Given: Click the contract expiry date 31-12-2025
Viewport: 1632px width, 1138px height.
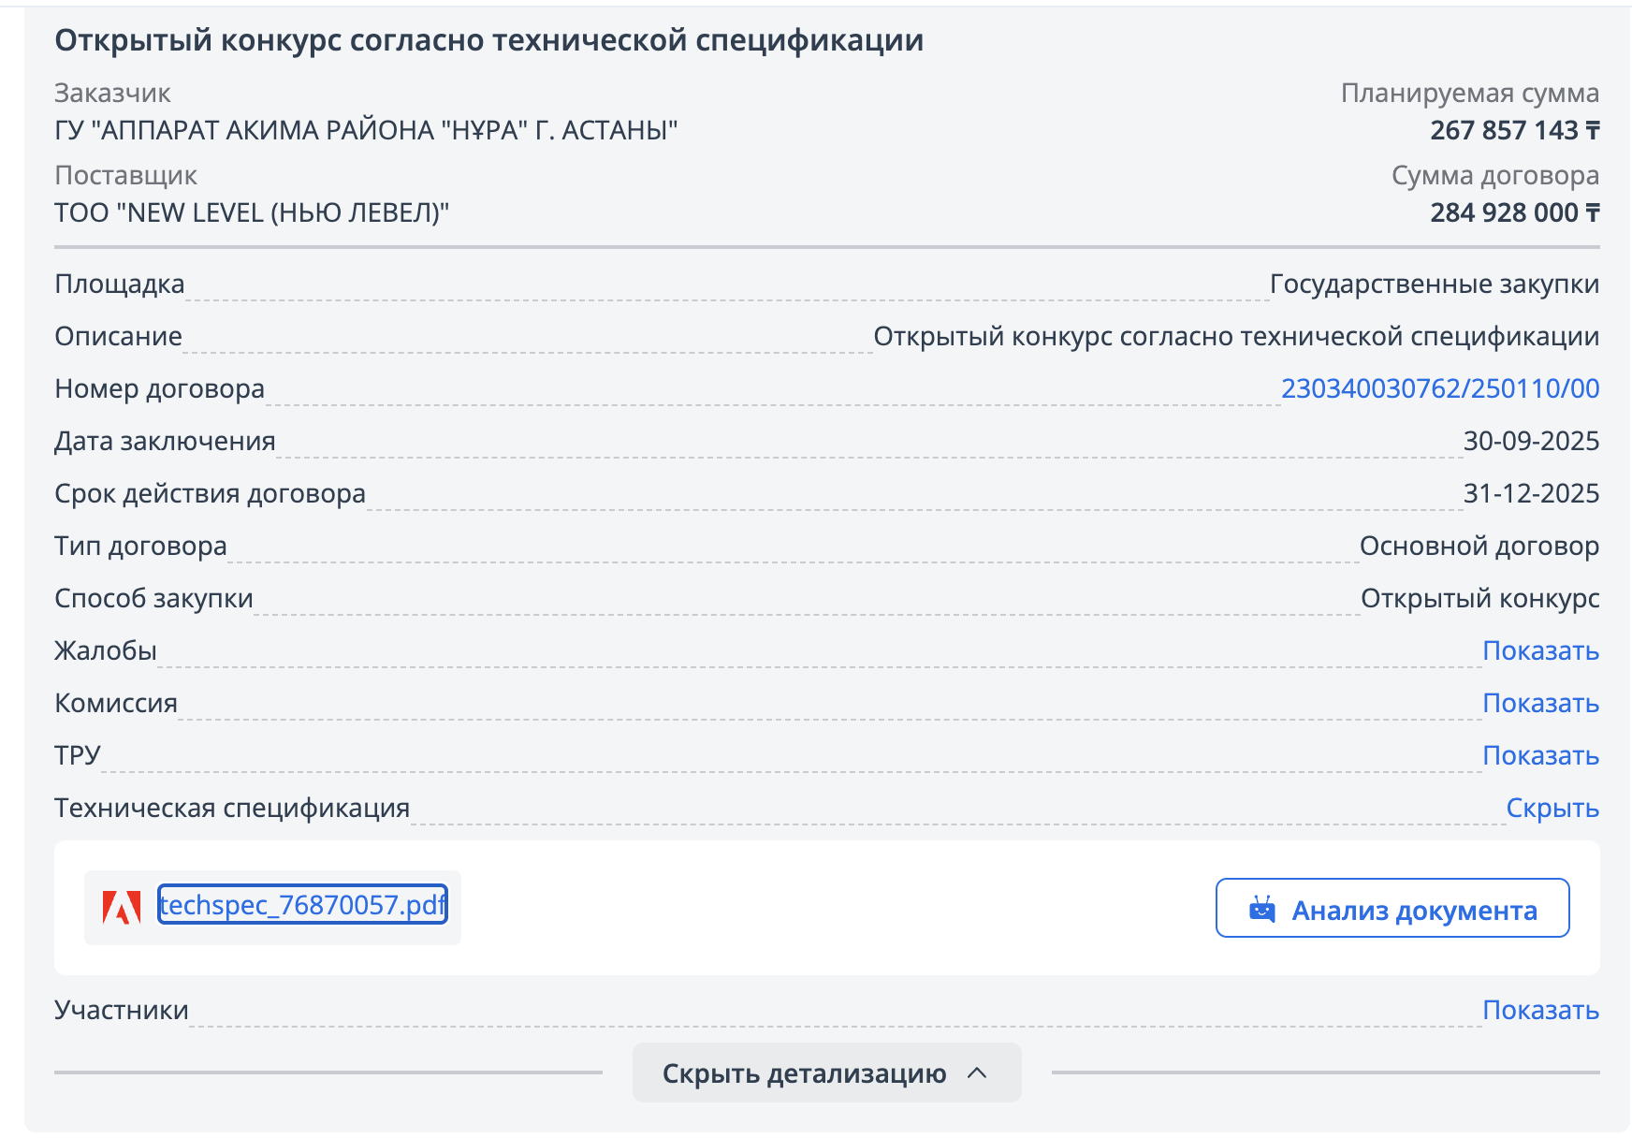Looking at the screenshot, I should 1531,493.
